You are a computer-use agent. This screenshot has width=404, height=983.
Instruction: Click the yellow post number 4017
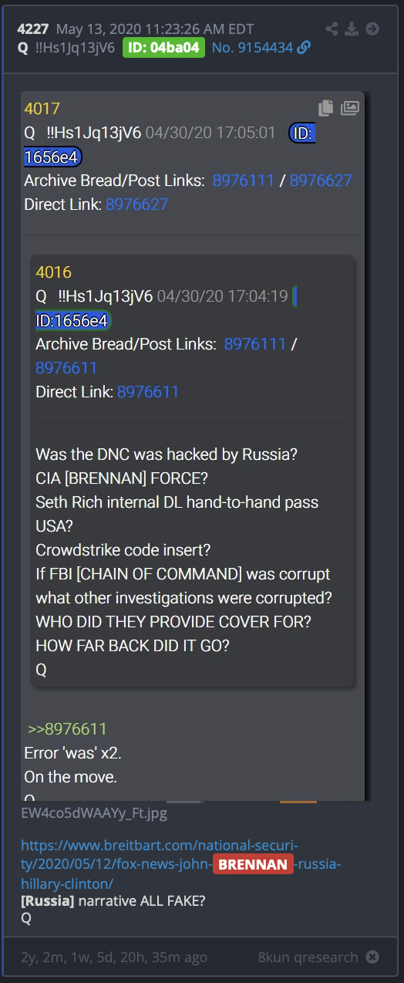pos(42,109)
